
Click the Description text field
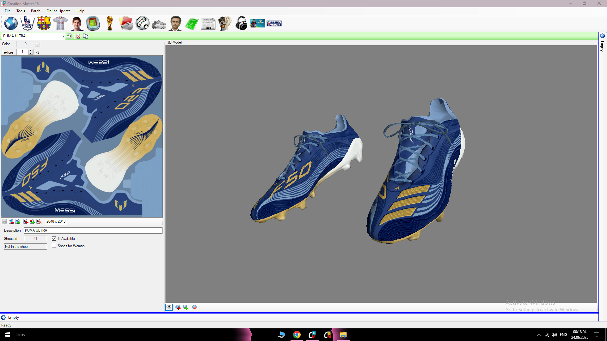click(x=93, y=230)
